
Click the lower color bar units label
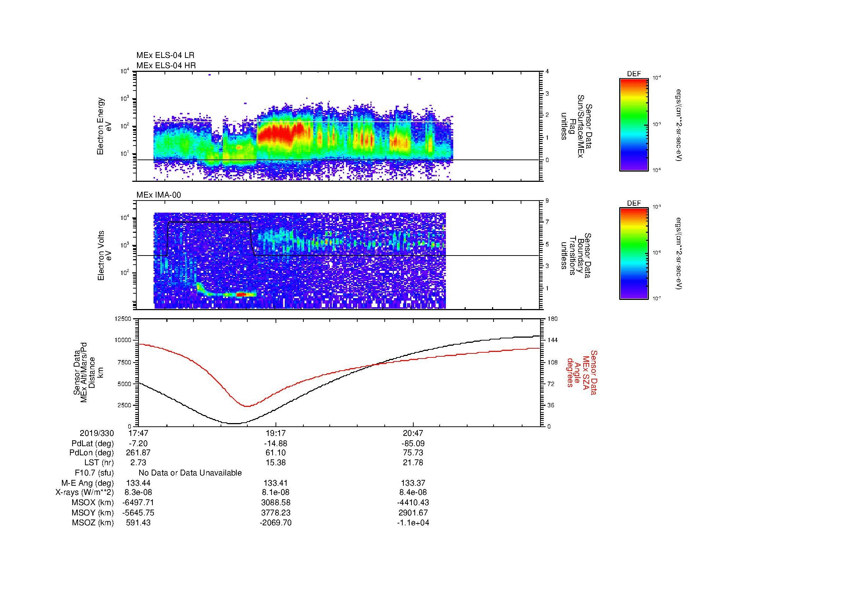679,254
